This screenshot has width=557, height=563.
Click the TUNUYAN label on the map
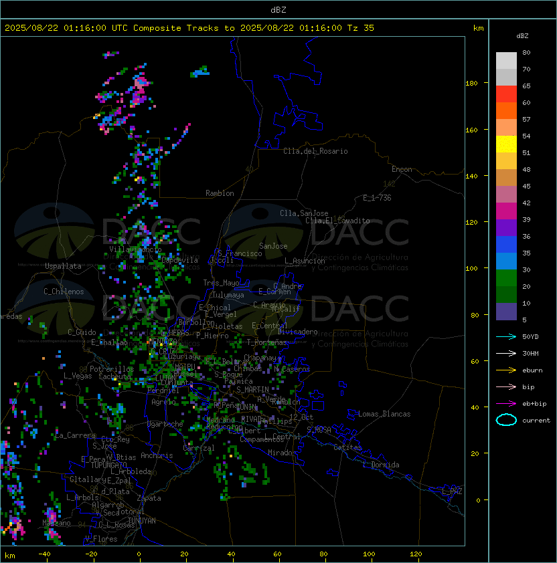coord(142,521)
